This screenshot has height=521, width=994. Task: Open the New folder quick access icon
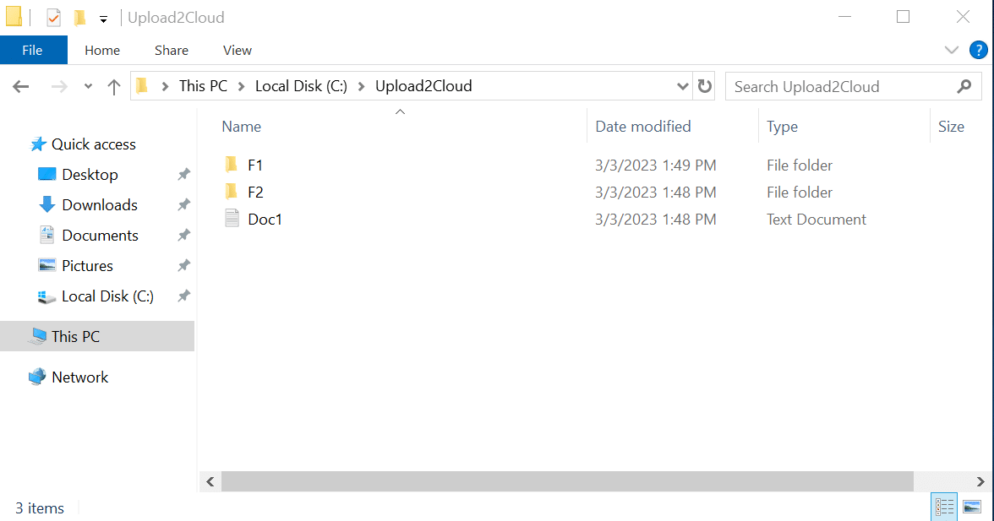pyautogui.click(x=79, y=17)
